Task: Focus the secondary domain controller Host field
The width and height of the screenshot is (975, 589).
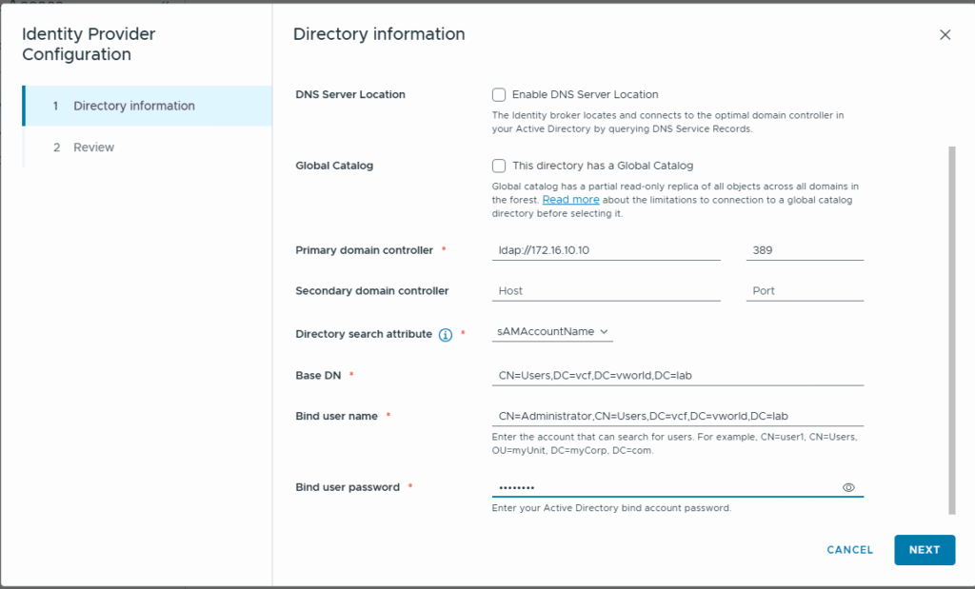Action: coord(606,291)
